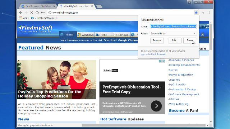
Task: Open the Business & Finance category
Action: 181,60
